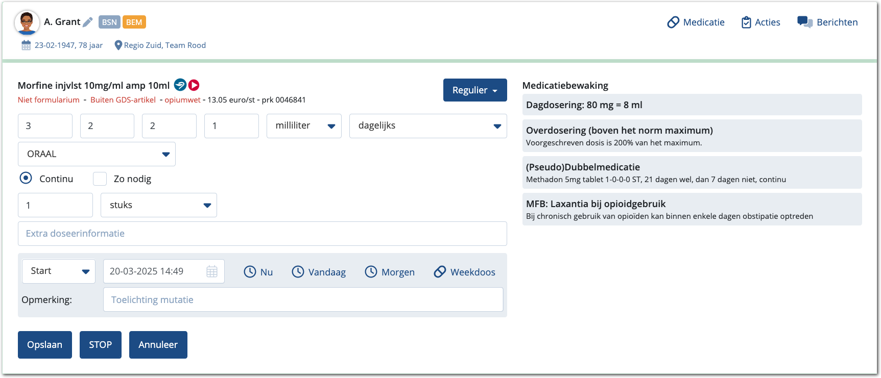This screenshot has width=881, height=378.
Task: Expand the Regulier dropdown
Action: 474,90
